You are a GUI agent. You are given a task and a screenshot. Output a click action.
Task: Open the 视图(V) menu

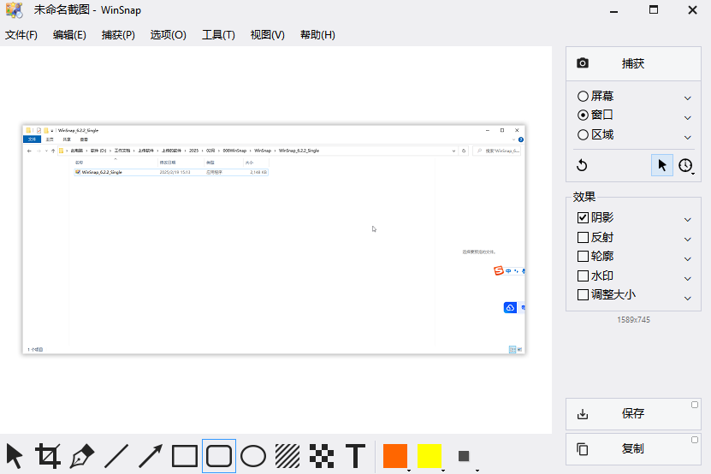[268, 35]
